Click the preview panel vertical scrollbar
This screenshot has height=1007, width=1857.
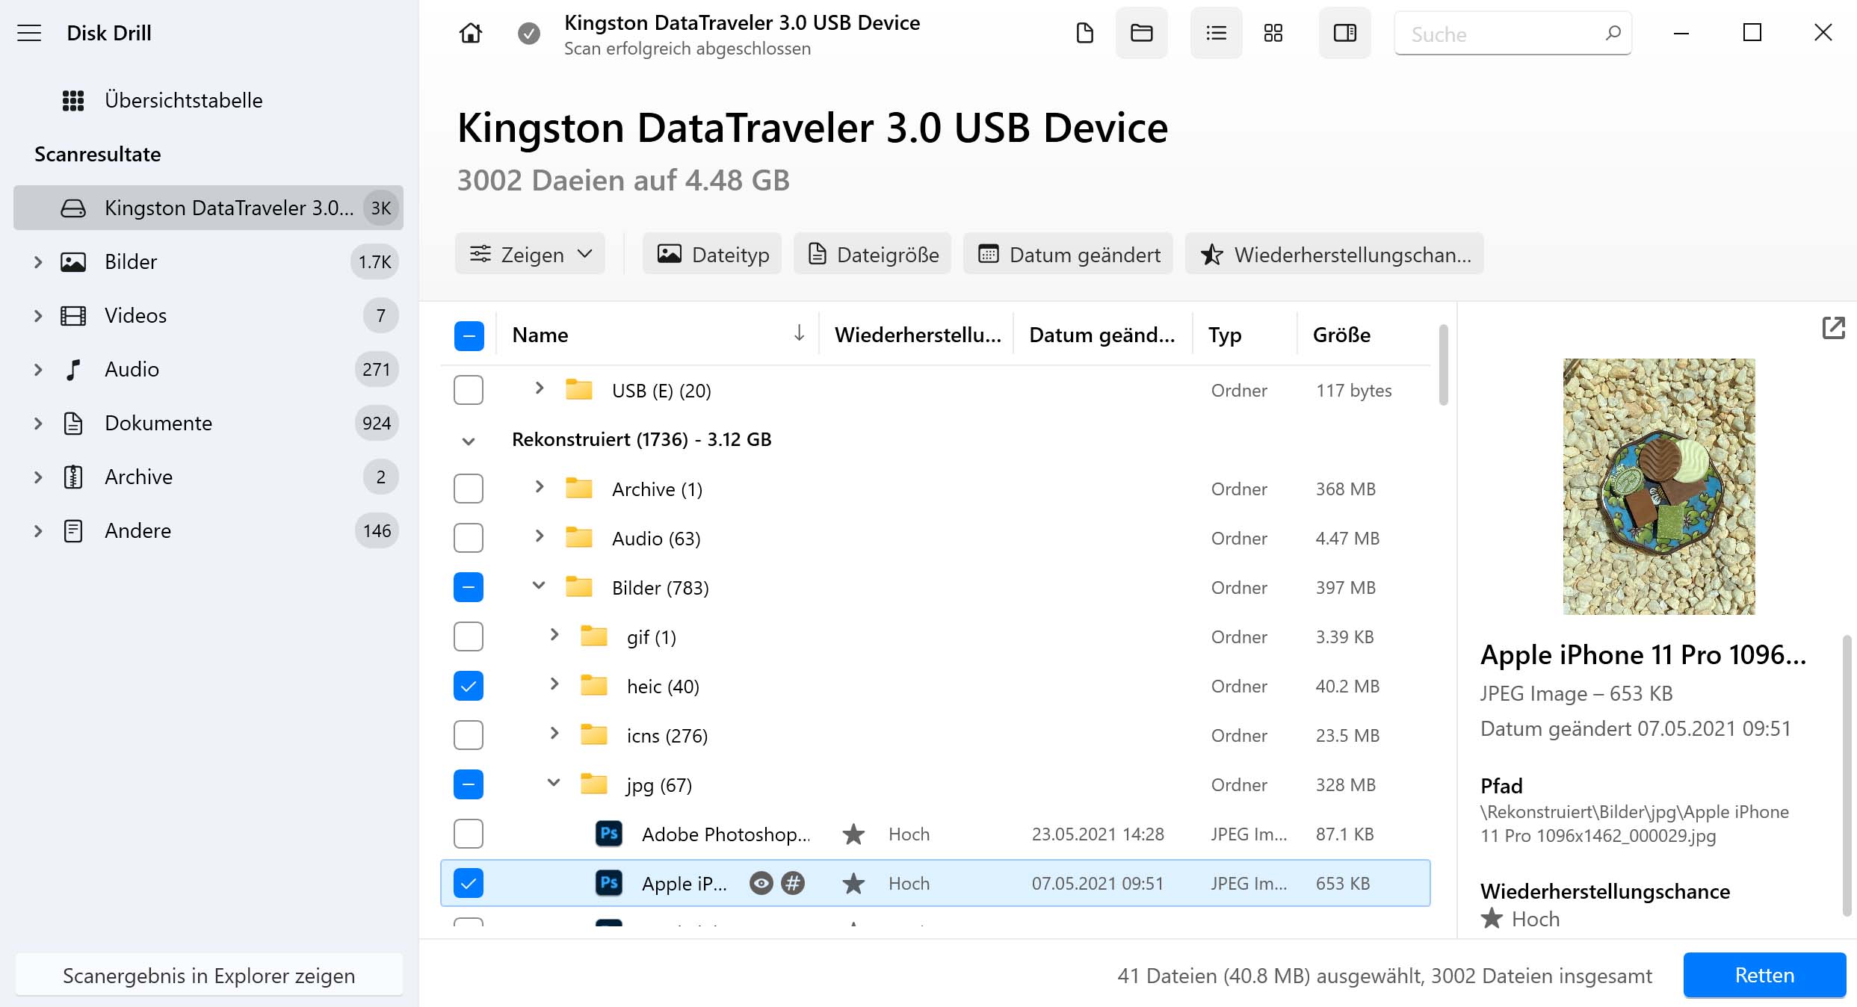point(1846,775)
